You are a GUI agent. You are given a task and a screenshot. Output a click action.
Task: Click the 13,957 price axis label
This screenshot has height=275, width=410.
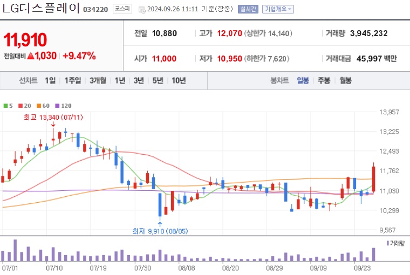coord(389,112)
